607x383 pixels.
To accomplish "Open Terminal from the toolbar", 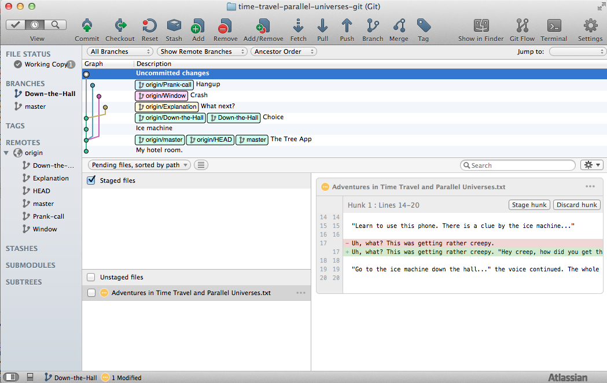I will pyautogui.click(x=554, y=26).
